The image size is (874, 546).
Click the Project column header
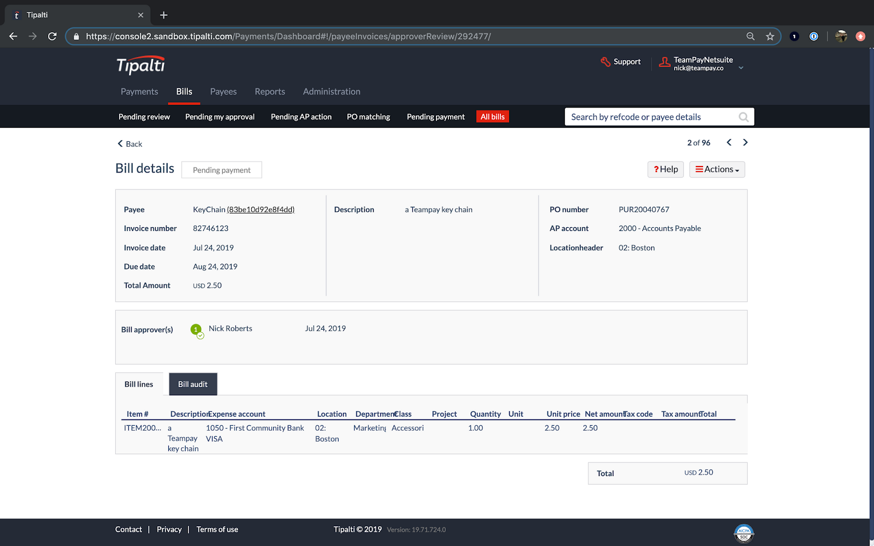(x=445, y=414)
